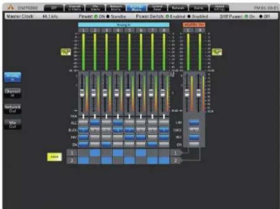
Task: Go to the Events tab
Action: pos(199,8)
